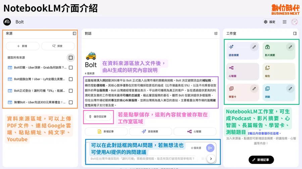This screenshot has width=302, height=169.
Task: Show next suggested question with arrow
Action: pos(211,159)
